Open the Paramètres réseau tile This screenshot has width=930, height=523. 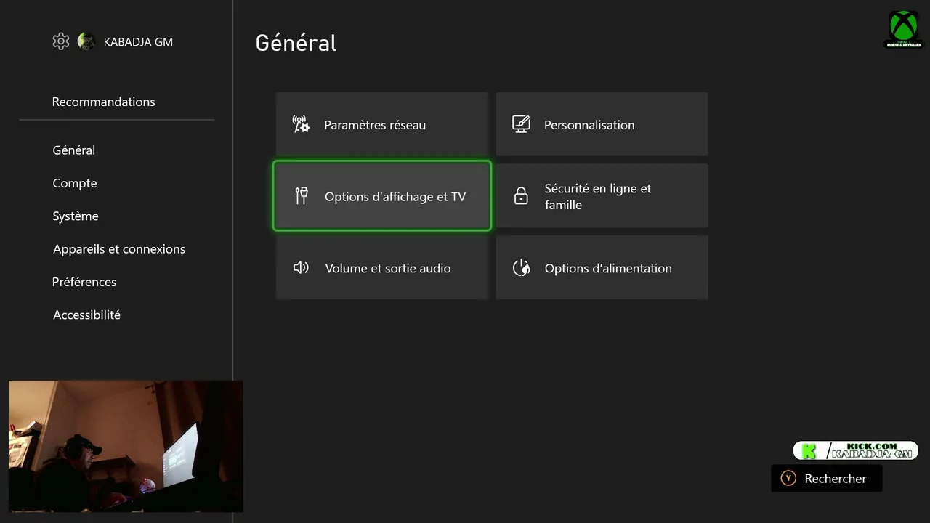(381, 124)
